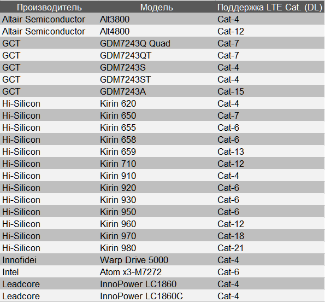325x302 pixels.
Task: Click the Модель column header
Action: tap(156, 8)
